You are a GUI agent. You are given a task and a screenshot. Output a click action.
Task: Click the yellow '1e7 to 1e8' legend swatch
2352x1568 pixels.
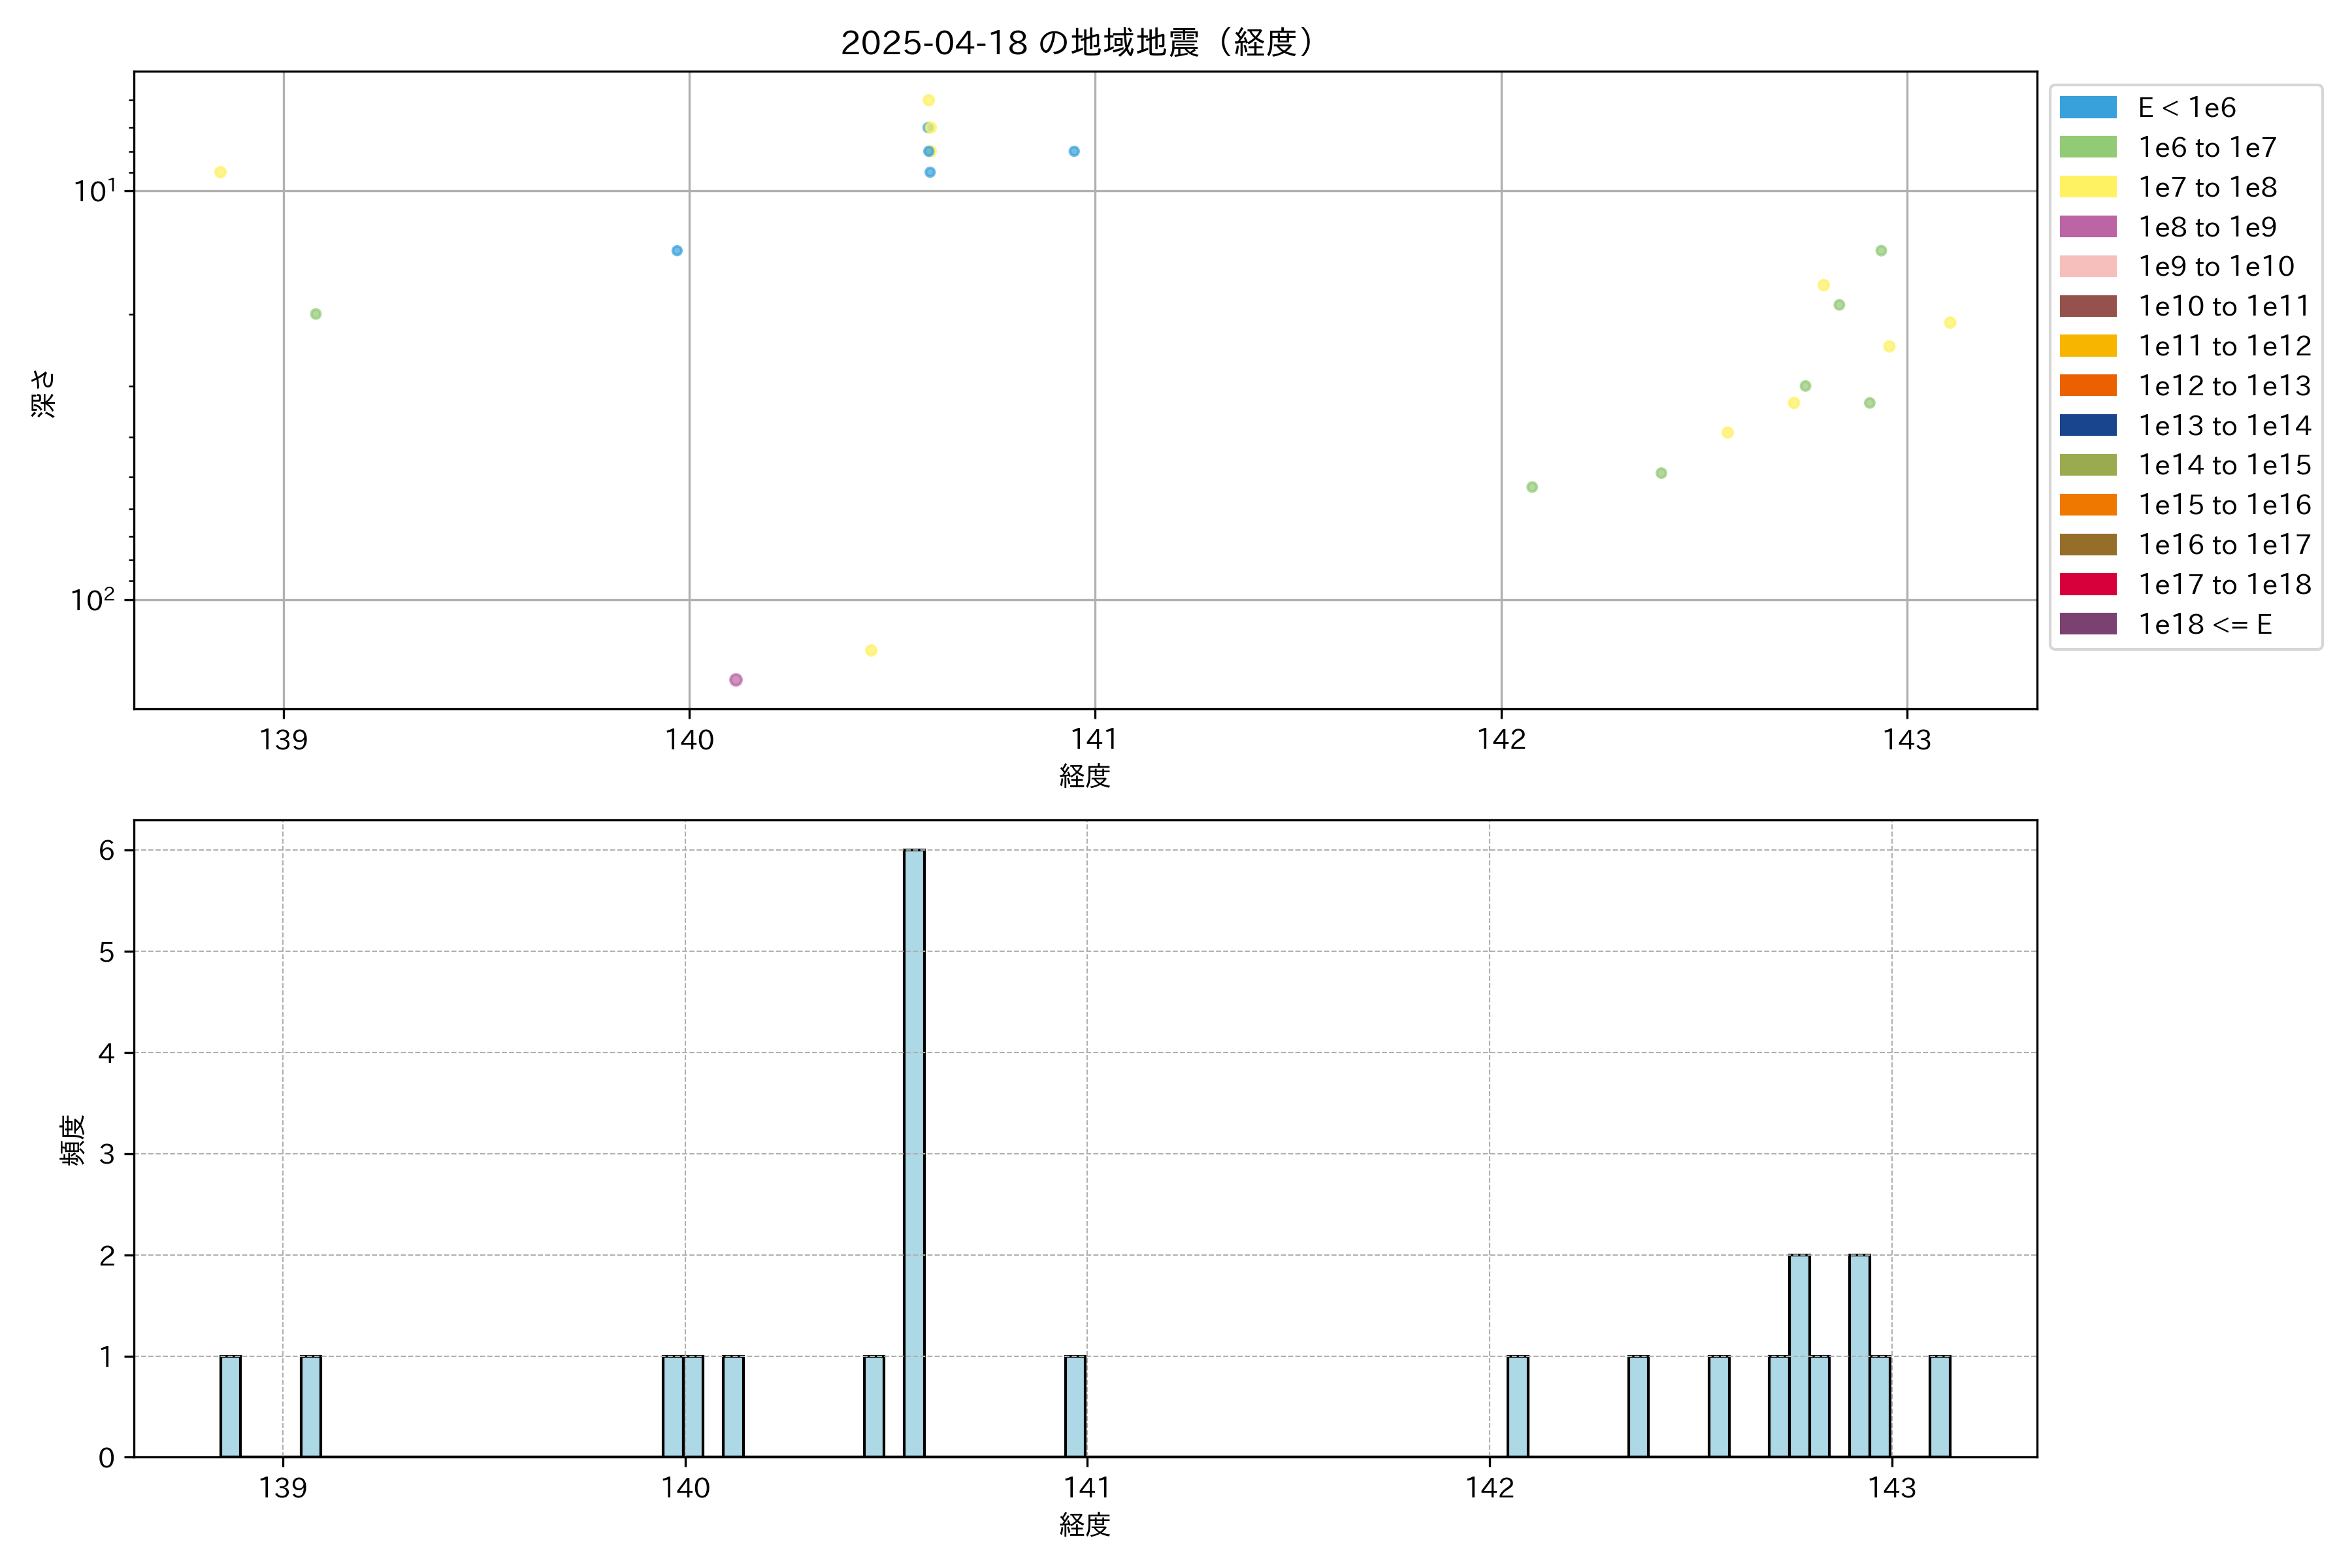pyautogui.click(x=2087, y=187)
